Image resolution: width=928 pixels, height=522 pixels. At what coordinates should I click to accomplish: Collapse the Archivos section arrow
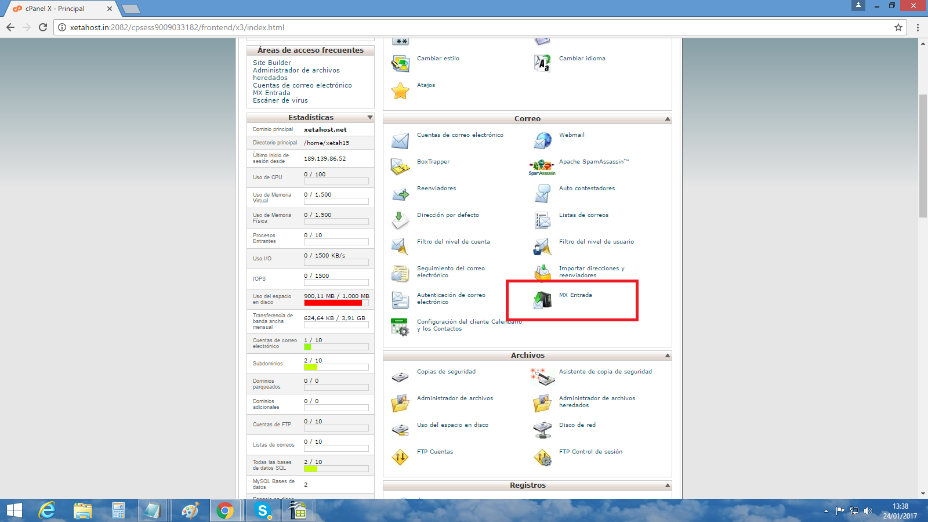667,356
